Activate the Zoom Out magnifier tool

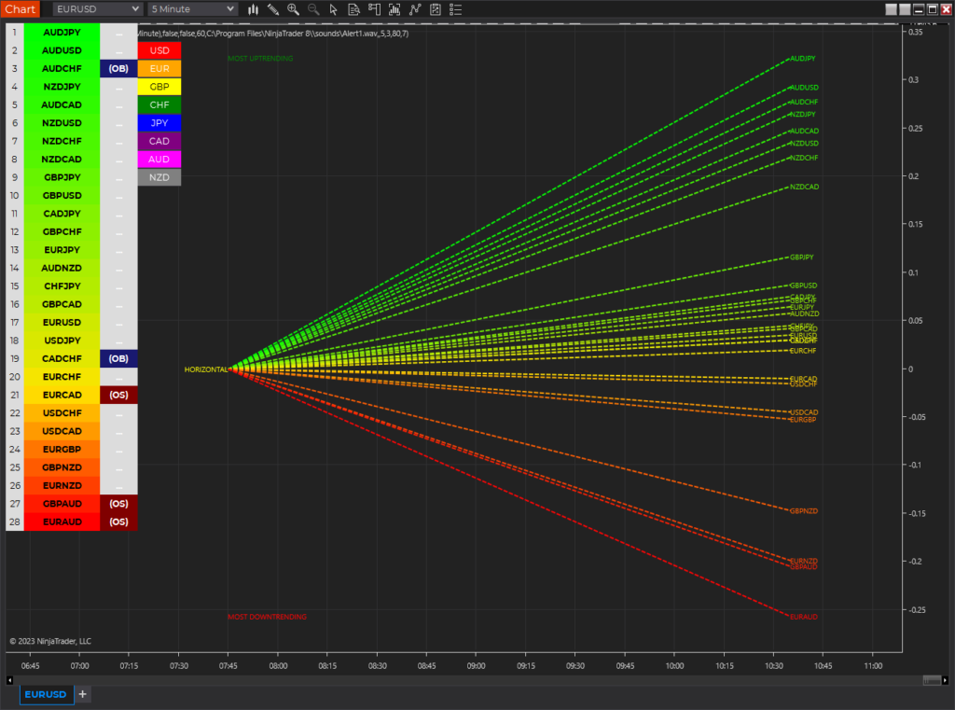pos(313,9)
